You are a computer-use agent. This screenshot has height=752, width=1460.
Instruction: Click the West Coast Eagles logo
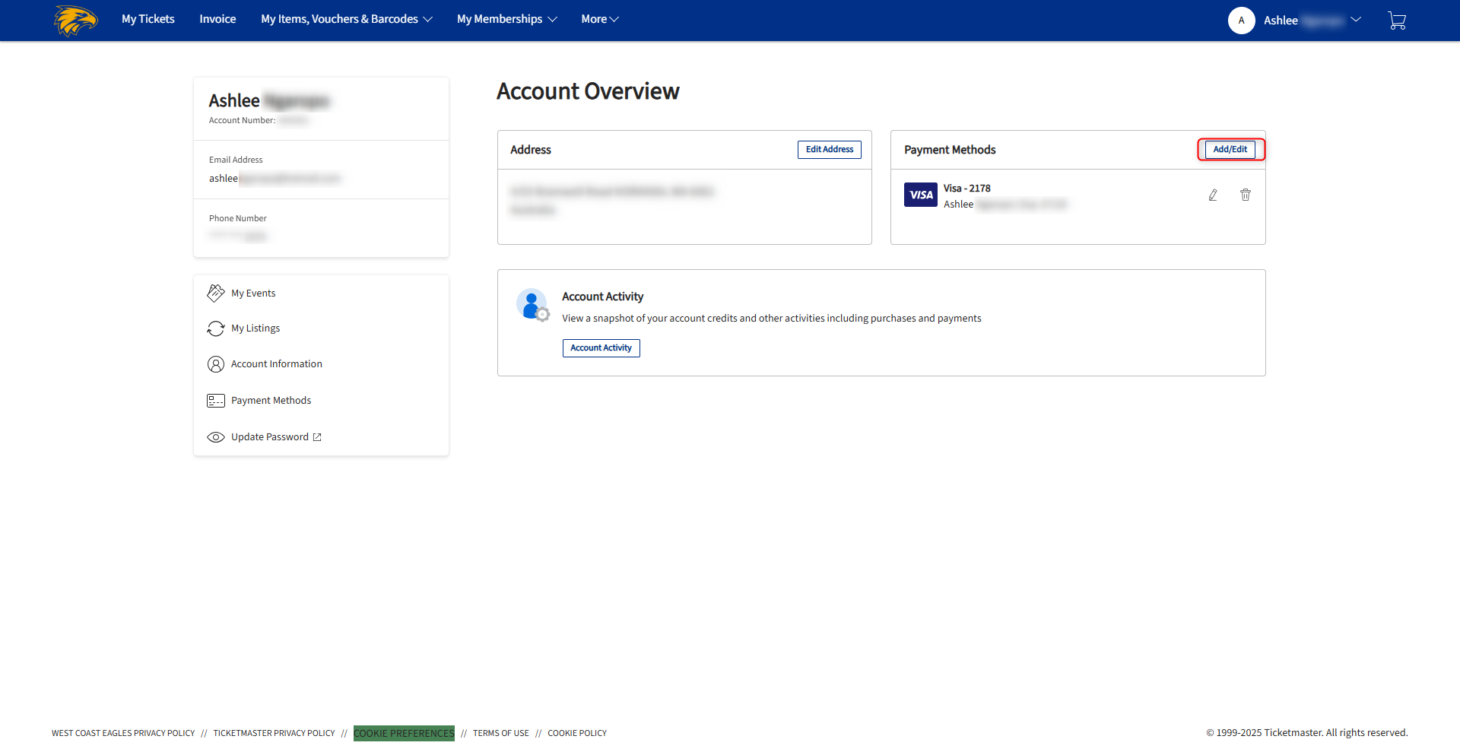click(x=75, y=21)
